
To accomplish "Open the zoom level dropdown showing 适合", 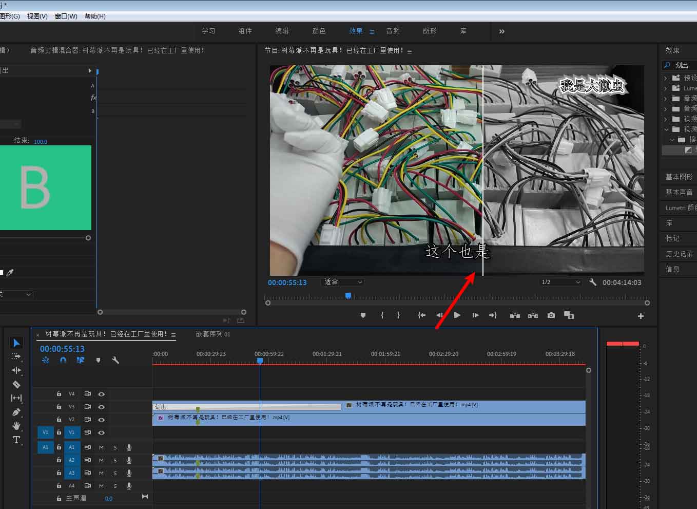I will (x=343, y=282).
